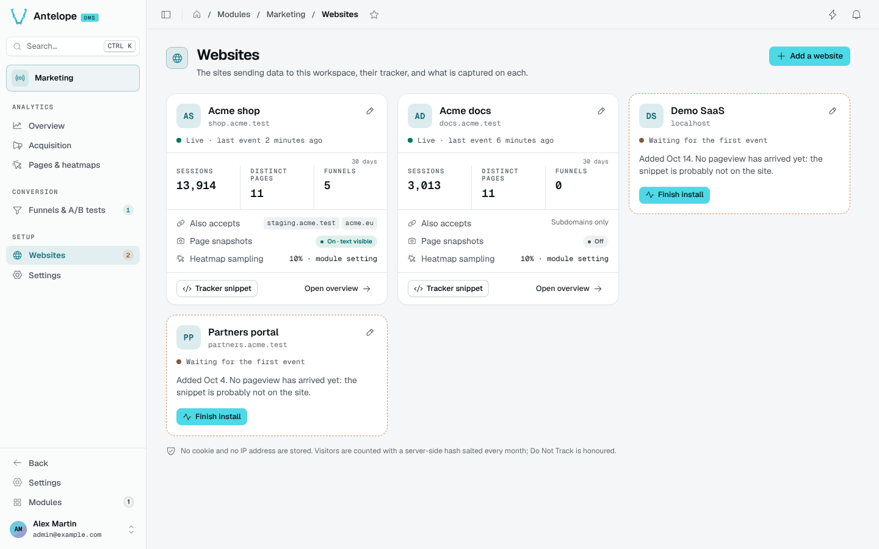Open Tracker snippet for Acme shop
The height and width of the screenshot is (549, 879).
[x=217, y=289]
